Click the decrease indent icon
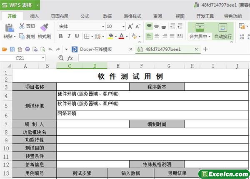The image size is (250, 179). pyautogui.click(x=172, y=26)
